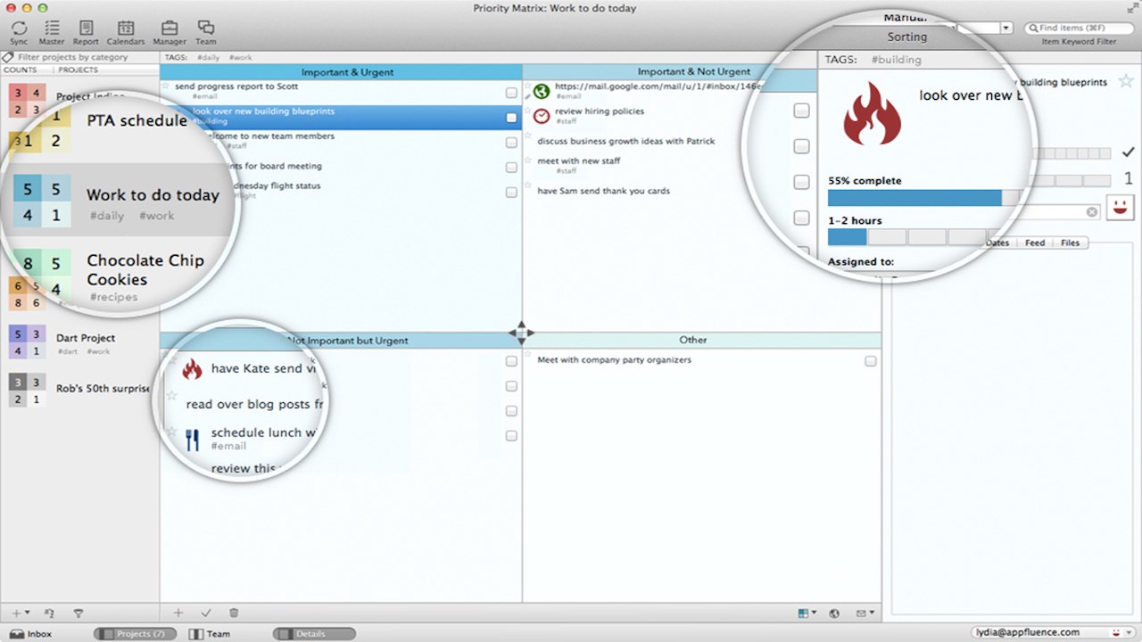
Task: Open the Manager briefcase icon
Action: 169,28
